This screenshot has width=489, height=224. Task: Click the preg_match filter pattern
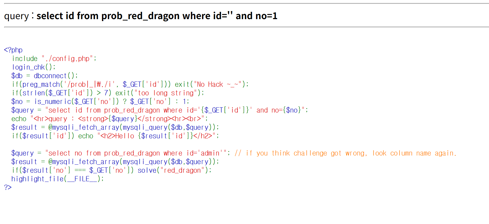89,85
